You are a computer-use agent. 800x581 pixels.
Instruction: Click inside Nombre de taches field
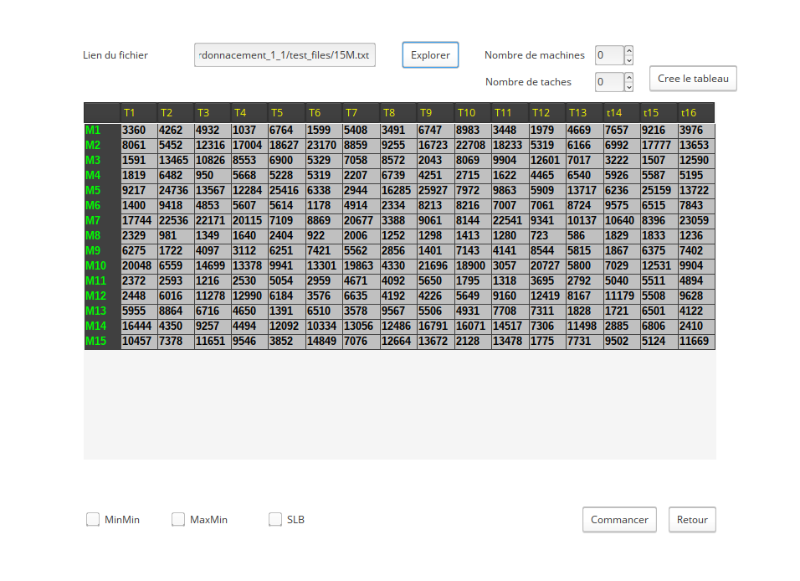pyautogui.click(x=610, y=82)
